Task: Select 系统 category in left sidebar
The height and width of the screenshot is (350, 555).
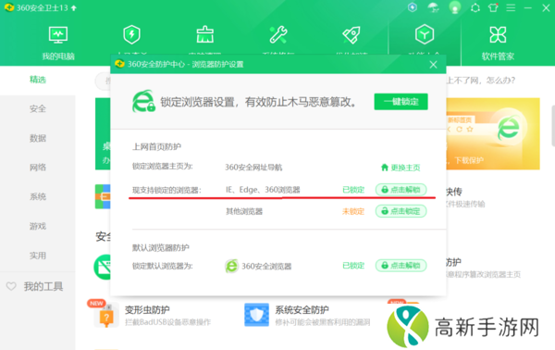Action: (x=38, y=196)
